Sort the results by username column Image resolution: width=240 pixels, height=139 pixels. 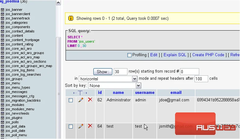tap(145, 93)
